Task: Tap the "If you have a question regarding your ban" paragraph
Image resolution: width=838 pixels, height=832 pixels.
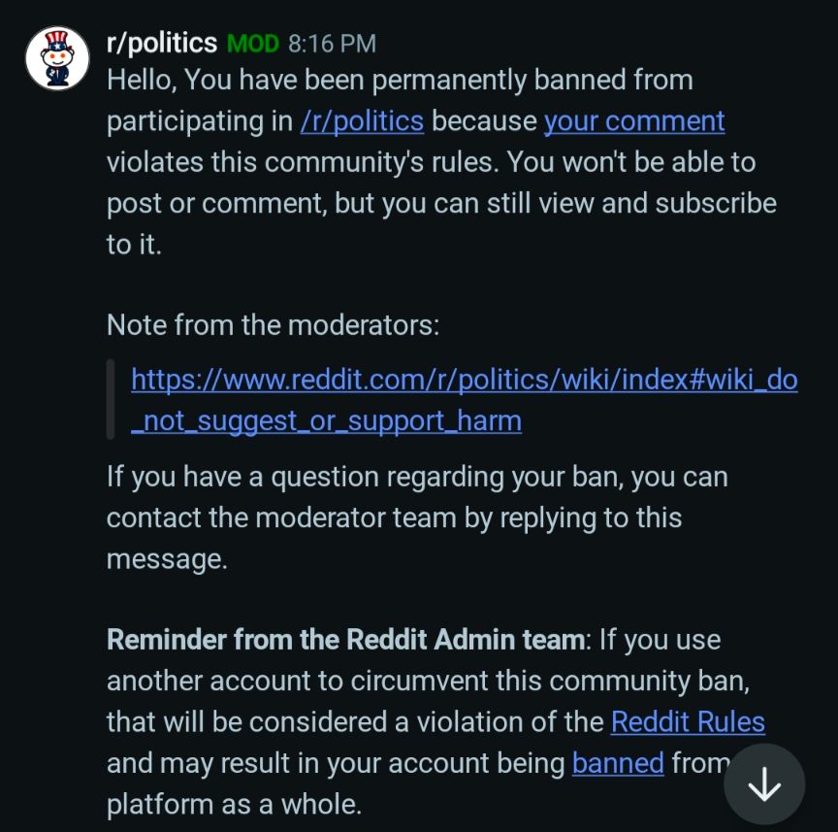Action: click(x=417, y=477)
